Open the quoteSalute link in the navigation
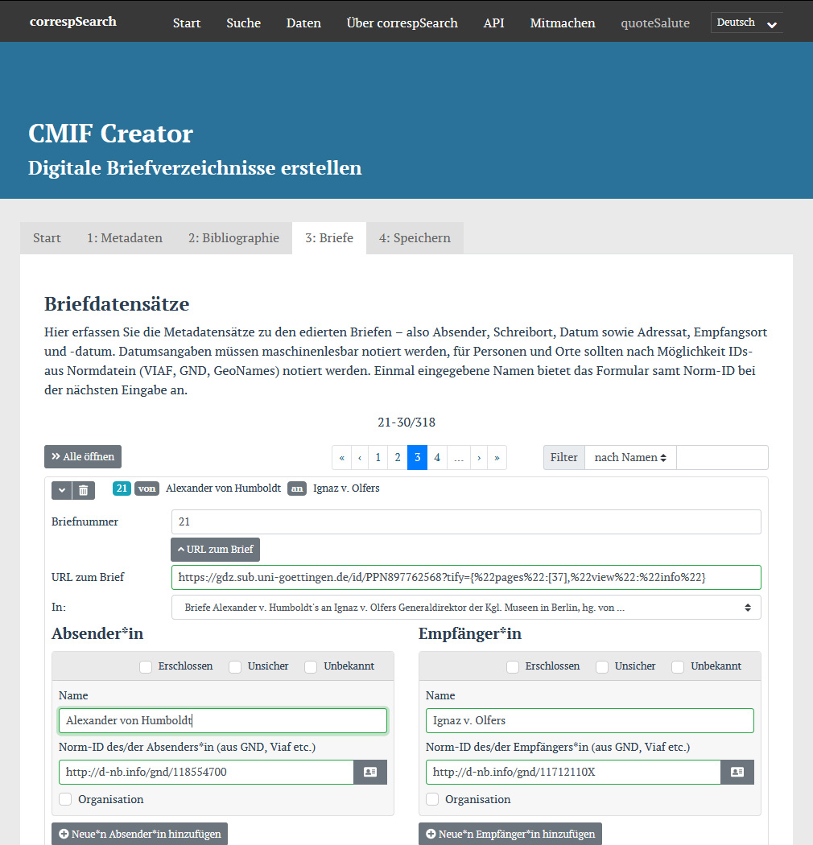 pos(655,23)
